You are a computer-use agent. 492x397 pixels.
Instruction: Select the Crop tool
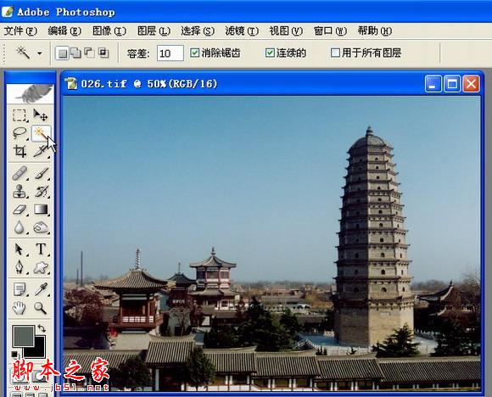point(20,151)
